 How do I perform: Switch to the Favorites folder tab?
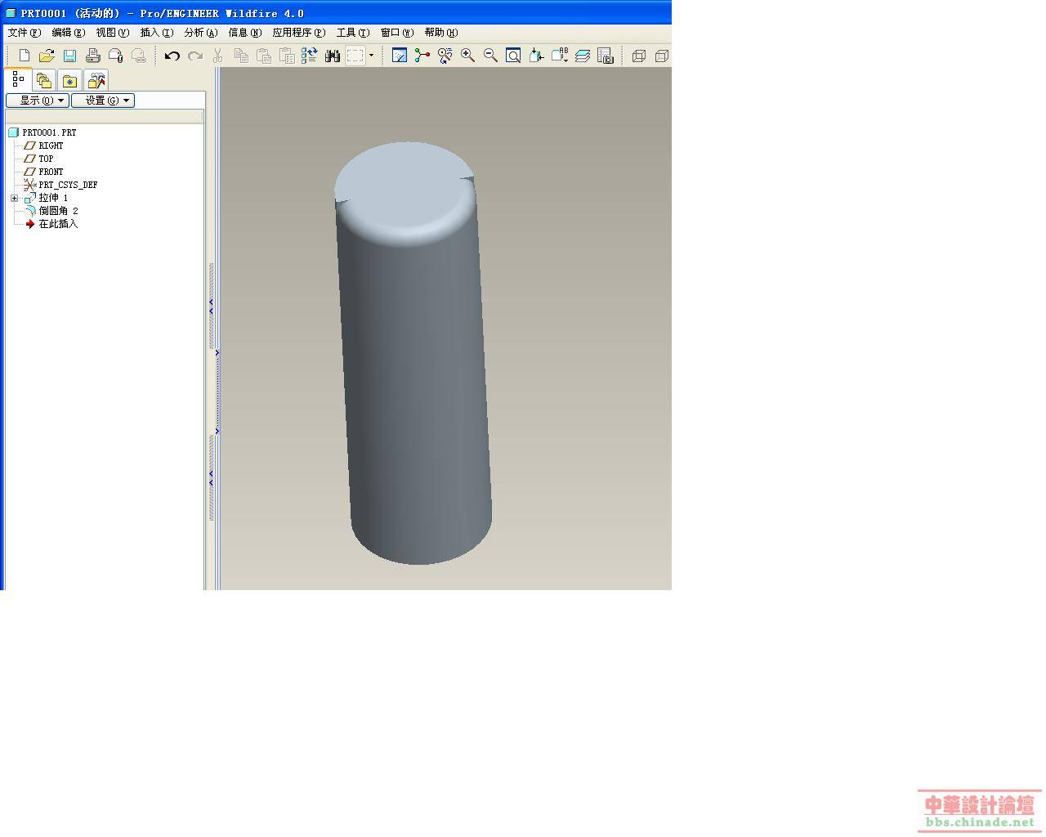pyautogui.click(x=69, y=81)
